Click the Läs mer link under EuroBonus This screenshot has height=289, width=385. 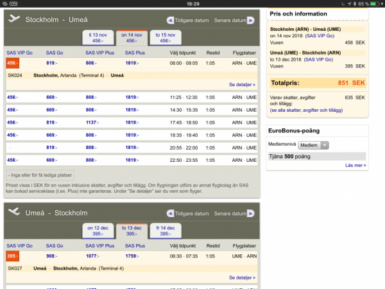pos(355,165)
